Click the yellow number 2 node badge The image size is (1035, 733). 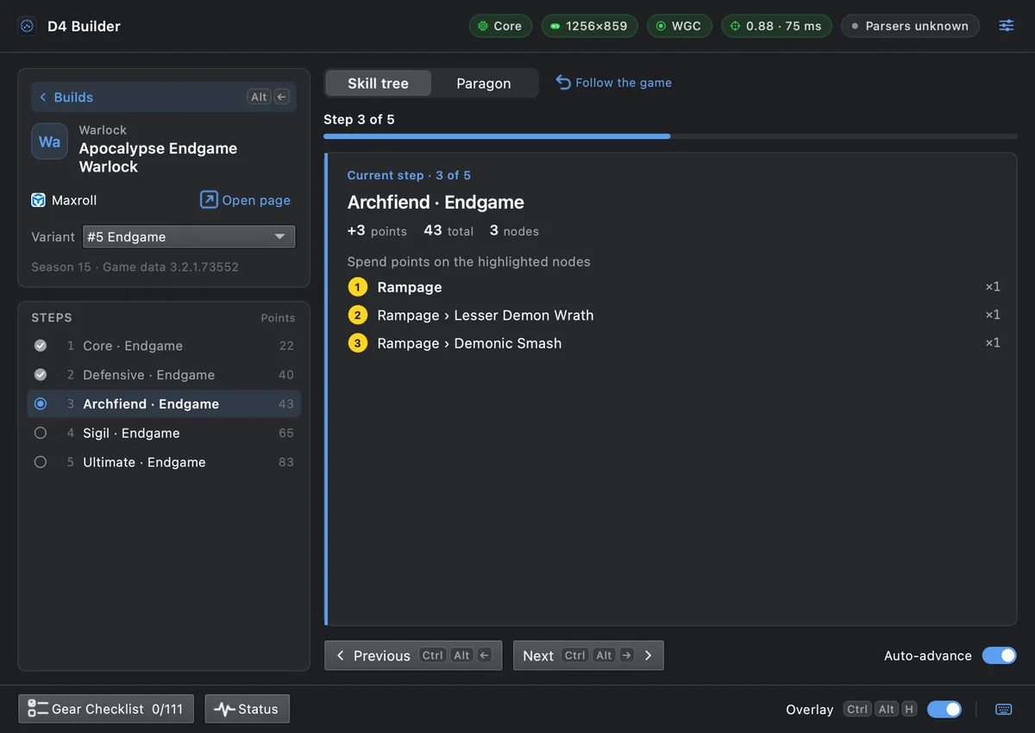(x=358, y=315)
